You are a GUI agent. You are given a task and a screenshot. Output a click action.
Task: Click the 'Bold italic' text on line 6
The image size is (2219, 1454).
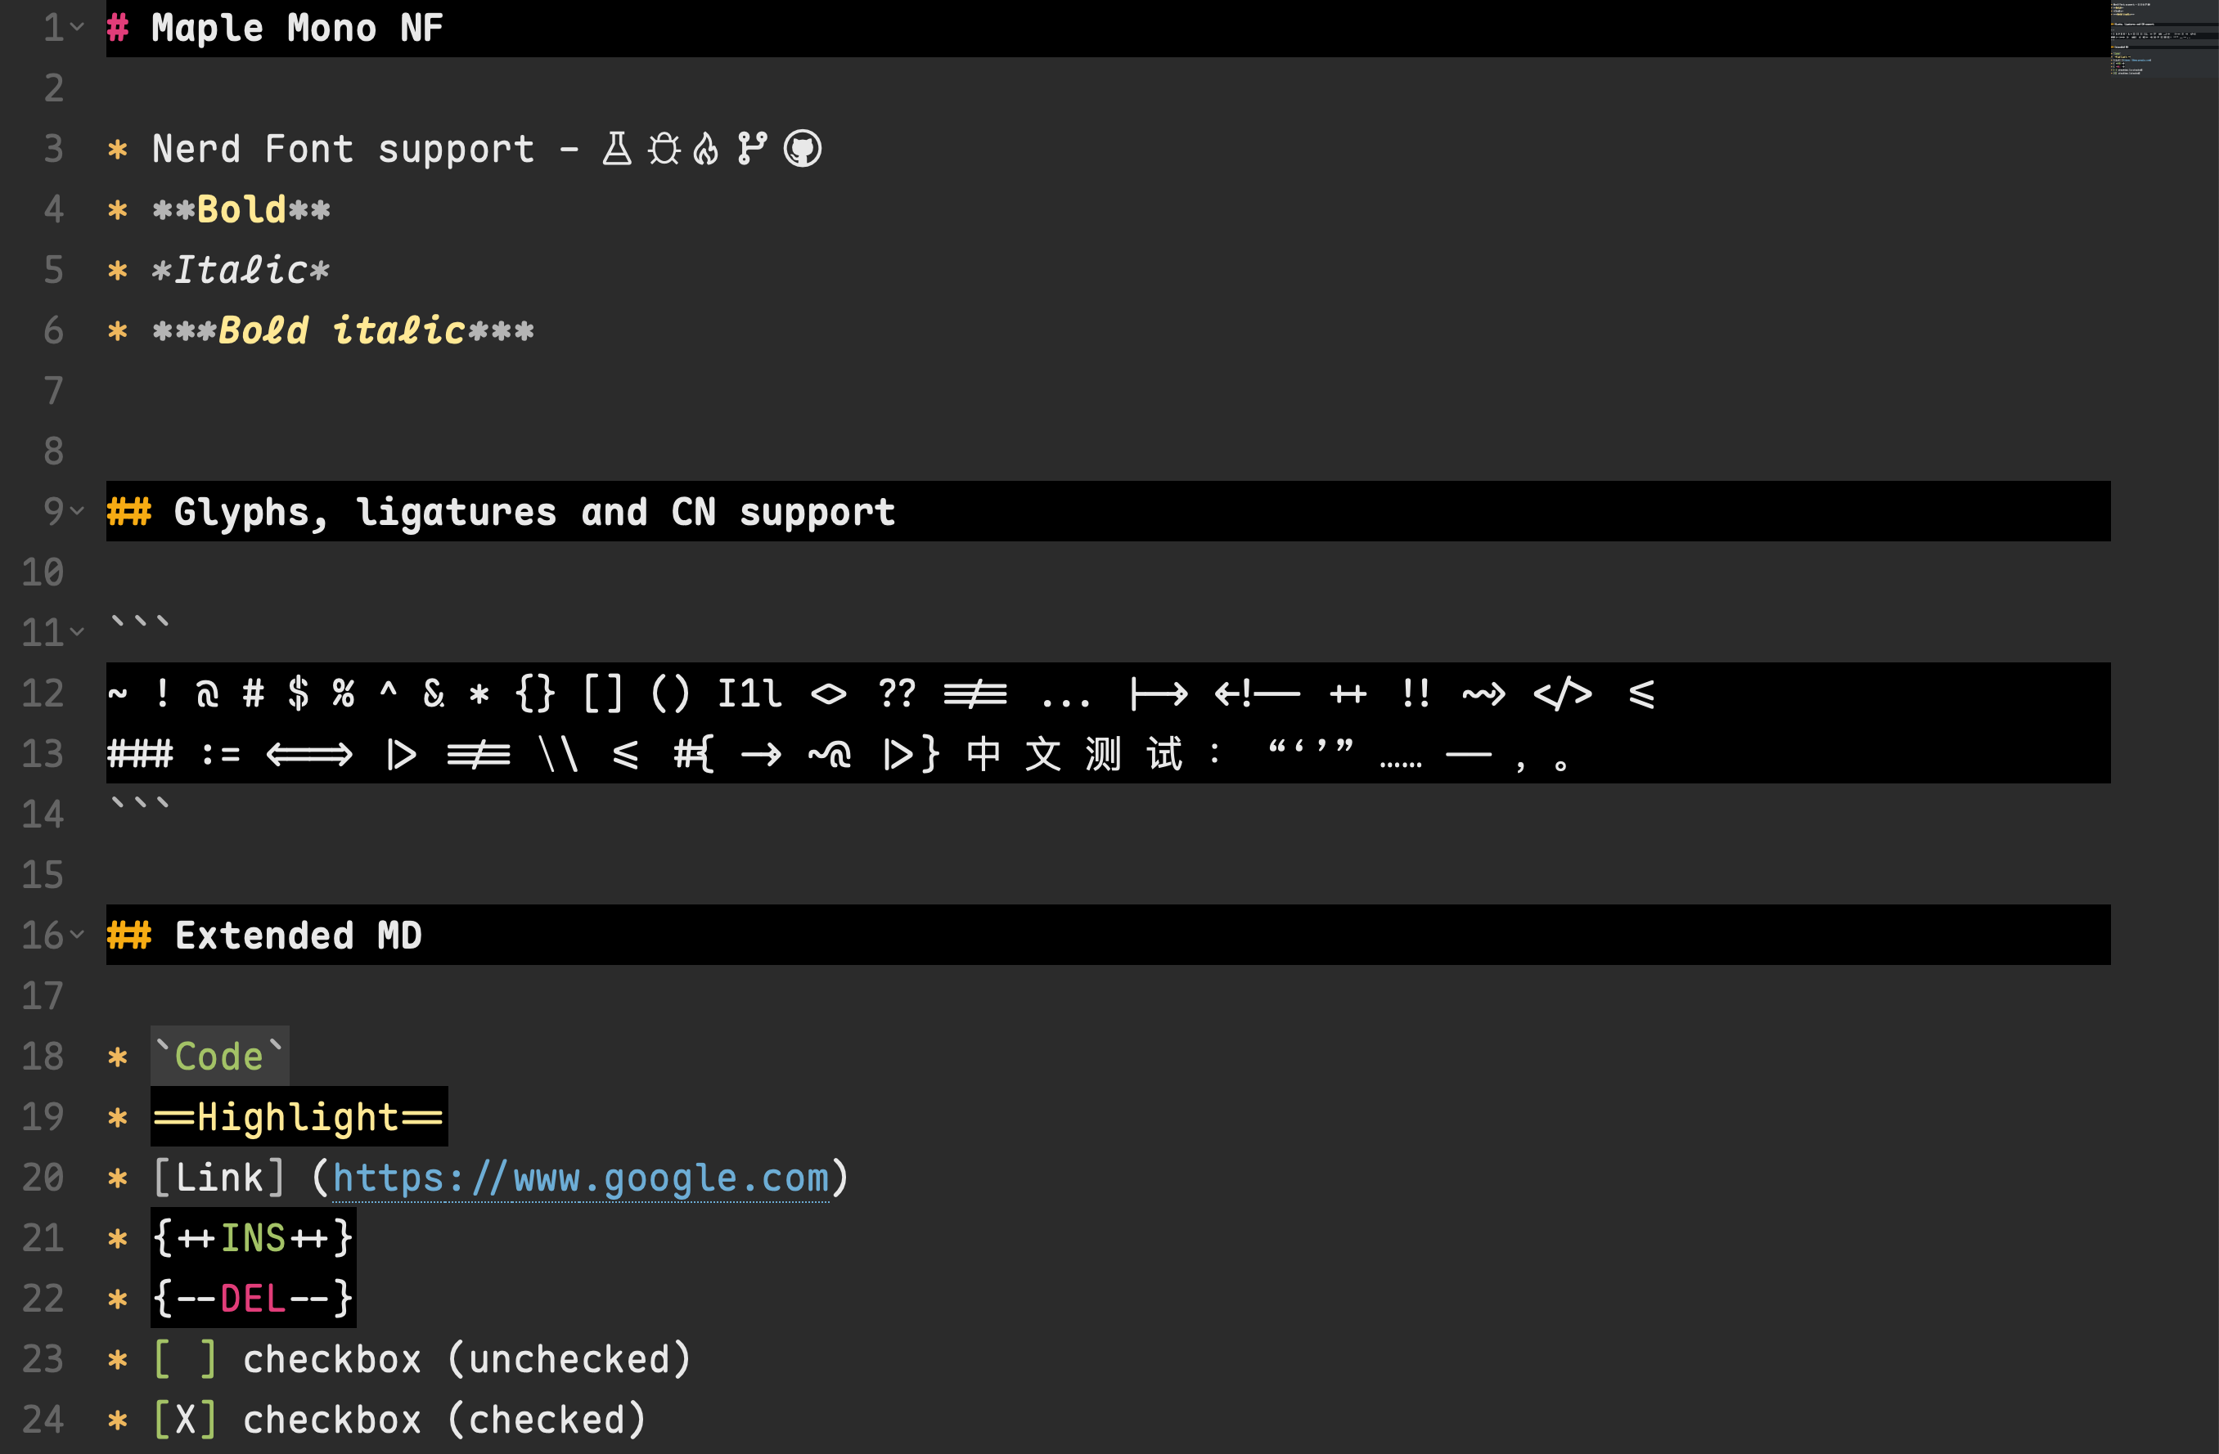coord(341,331)
